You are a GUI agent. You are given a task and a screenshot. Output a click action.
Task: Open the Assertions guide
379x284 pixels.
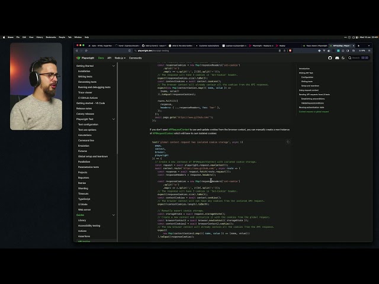point(84,236)
